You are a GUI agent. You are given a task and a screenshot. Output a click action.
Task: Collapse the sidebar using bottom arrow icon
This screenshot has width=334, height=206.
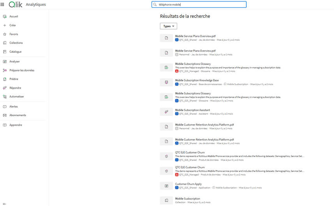[5, 203]
